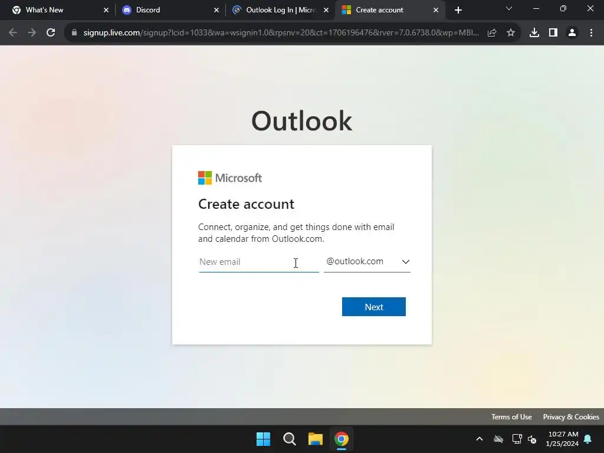Show hidden system tray icons
The width and height of the screenshot is (604, 453).
pyautogui.click(x=480, y=439)
